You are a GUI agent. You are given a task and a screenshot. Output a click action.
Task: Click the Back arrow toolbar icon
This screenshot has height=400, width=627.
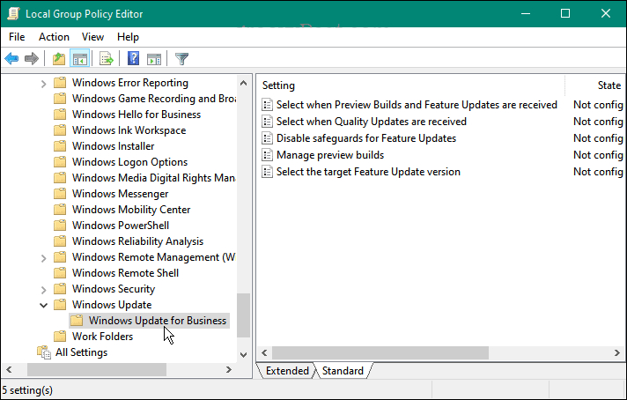tap(11, 59)
